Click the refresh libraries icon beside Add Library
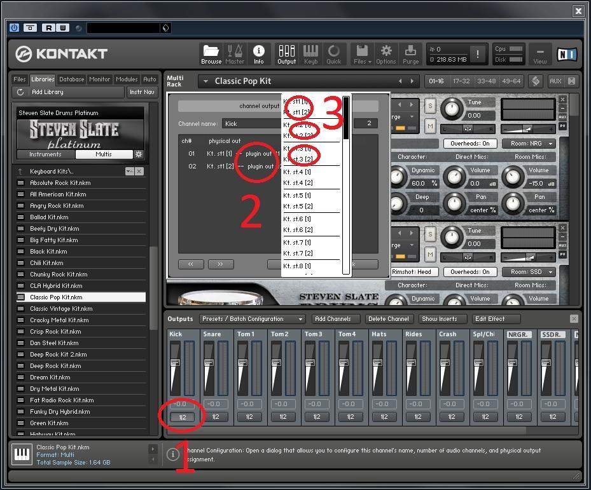Viewport: 591px width, 490px height. click(x=20, y=92)
